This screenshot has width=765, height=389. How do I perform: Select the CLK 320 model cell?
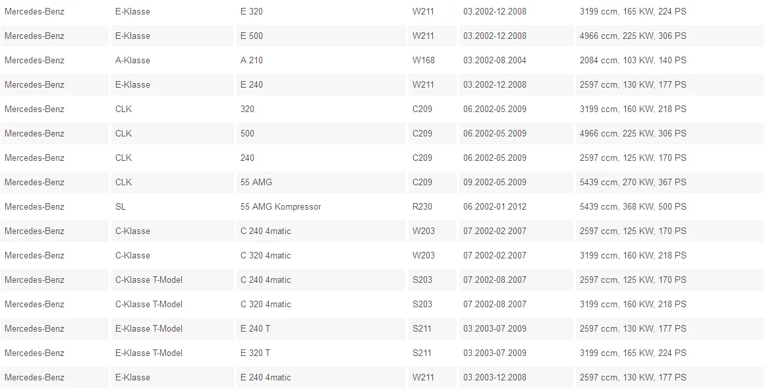pyautogui.click(x=321, y=109)
